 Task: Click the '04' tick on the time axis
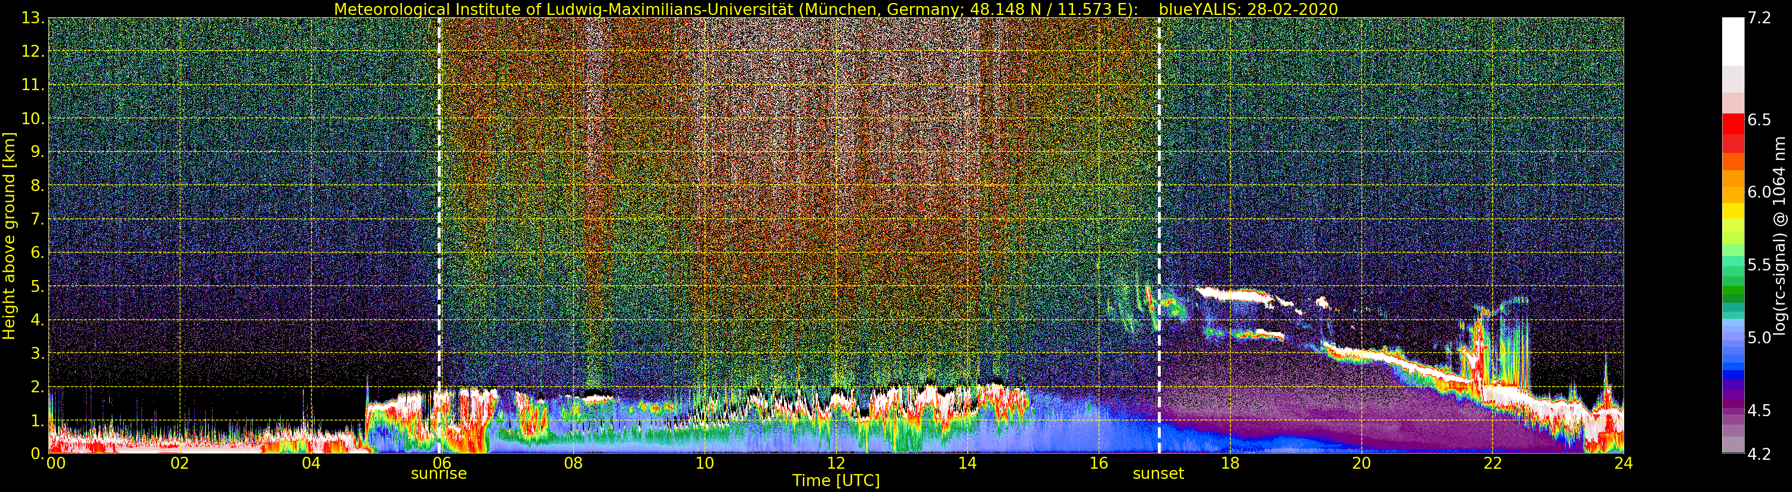311,463
